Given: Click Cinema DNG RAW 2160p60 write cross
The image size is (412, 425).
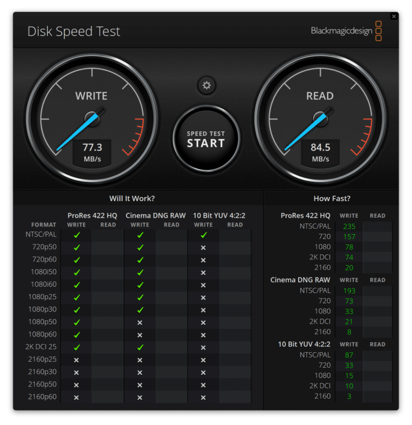Looking at the screenshot, I should coord(139,397).
